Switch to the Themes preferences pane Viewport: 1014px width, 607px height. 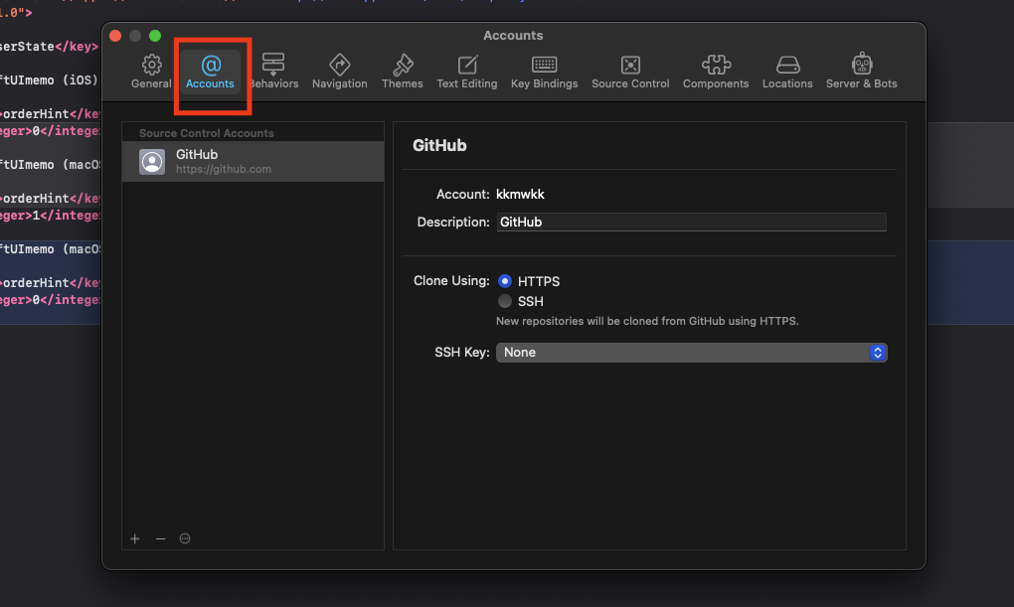[x=403, y=72]
